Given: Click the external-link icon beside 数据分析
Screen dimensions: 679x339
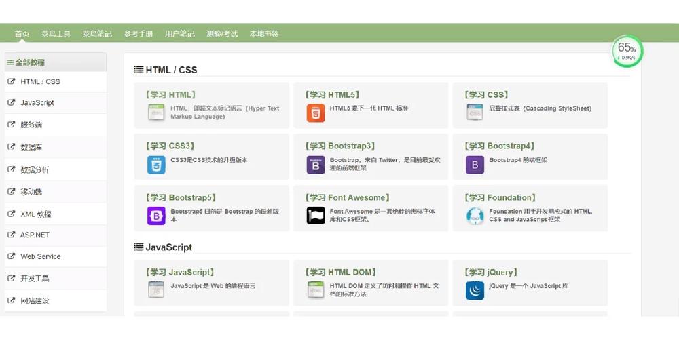Looking at the screenshot, I should [12, 169].
